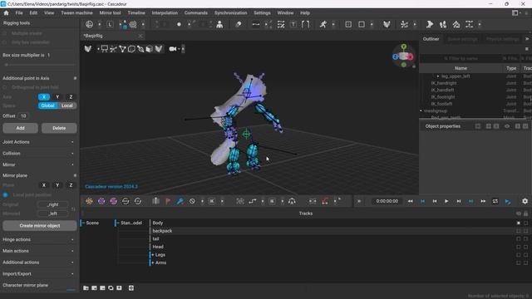Toggle lock box for backpack track

pyautogui.click(x=526, y=231)
